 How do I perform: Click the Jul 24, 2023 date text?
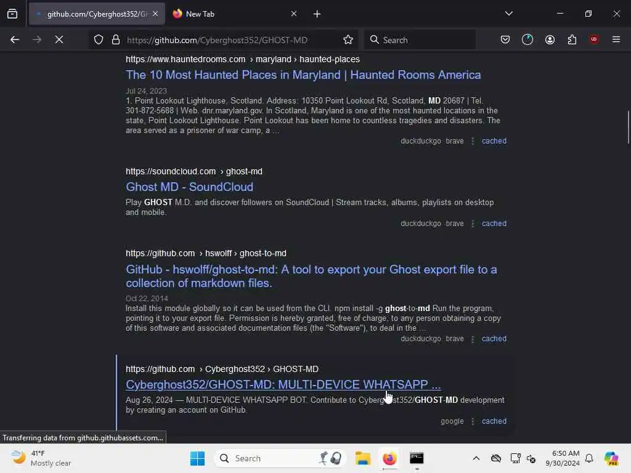[x=146, y=91]
